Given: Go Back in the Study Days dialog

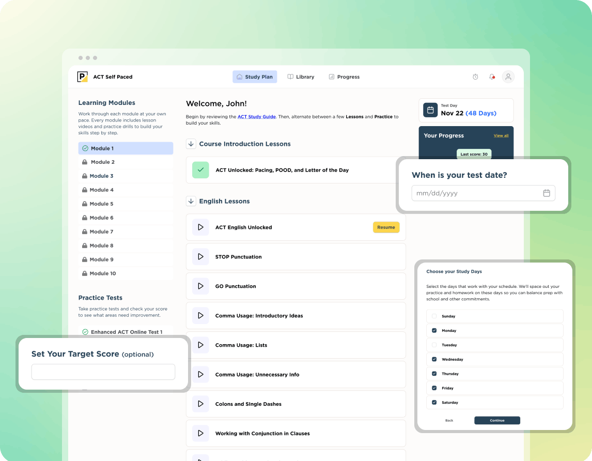Looking at the screenshot, I should (449, 420).
